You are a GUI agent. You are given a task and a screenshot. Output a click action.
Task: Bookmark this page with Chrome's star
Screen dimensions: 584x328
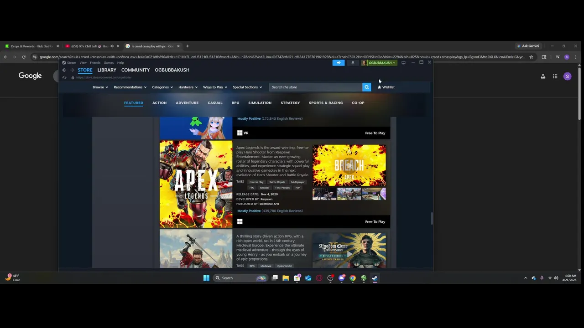coord(531,57)
